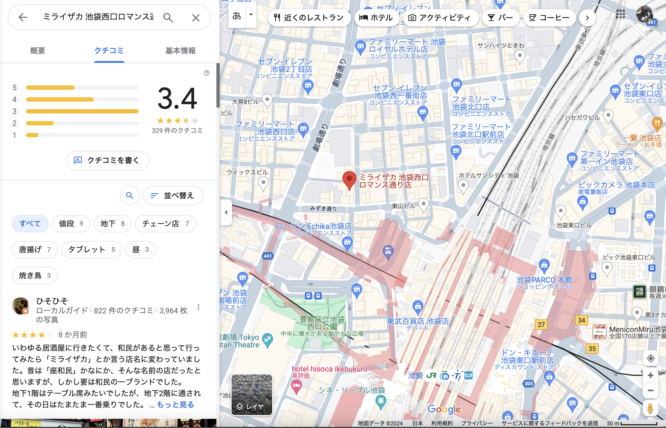Zoom in the map with plus button
Viewport: 666px width, 428px height.
[650, 376]
